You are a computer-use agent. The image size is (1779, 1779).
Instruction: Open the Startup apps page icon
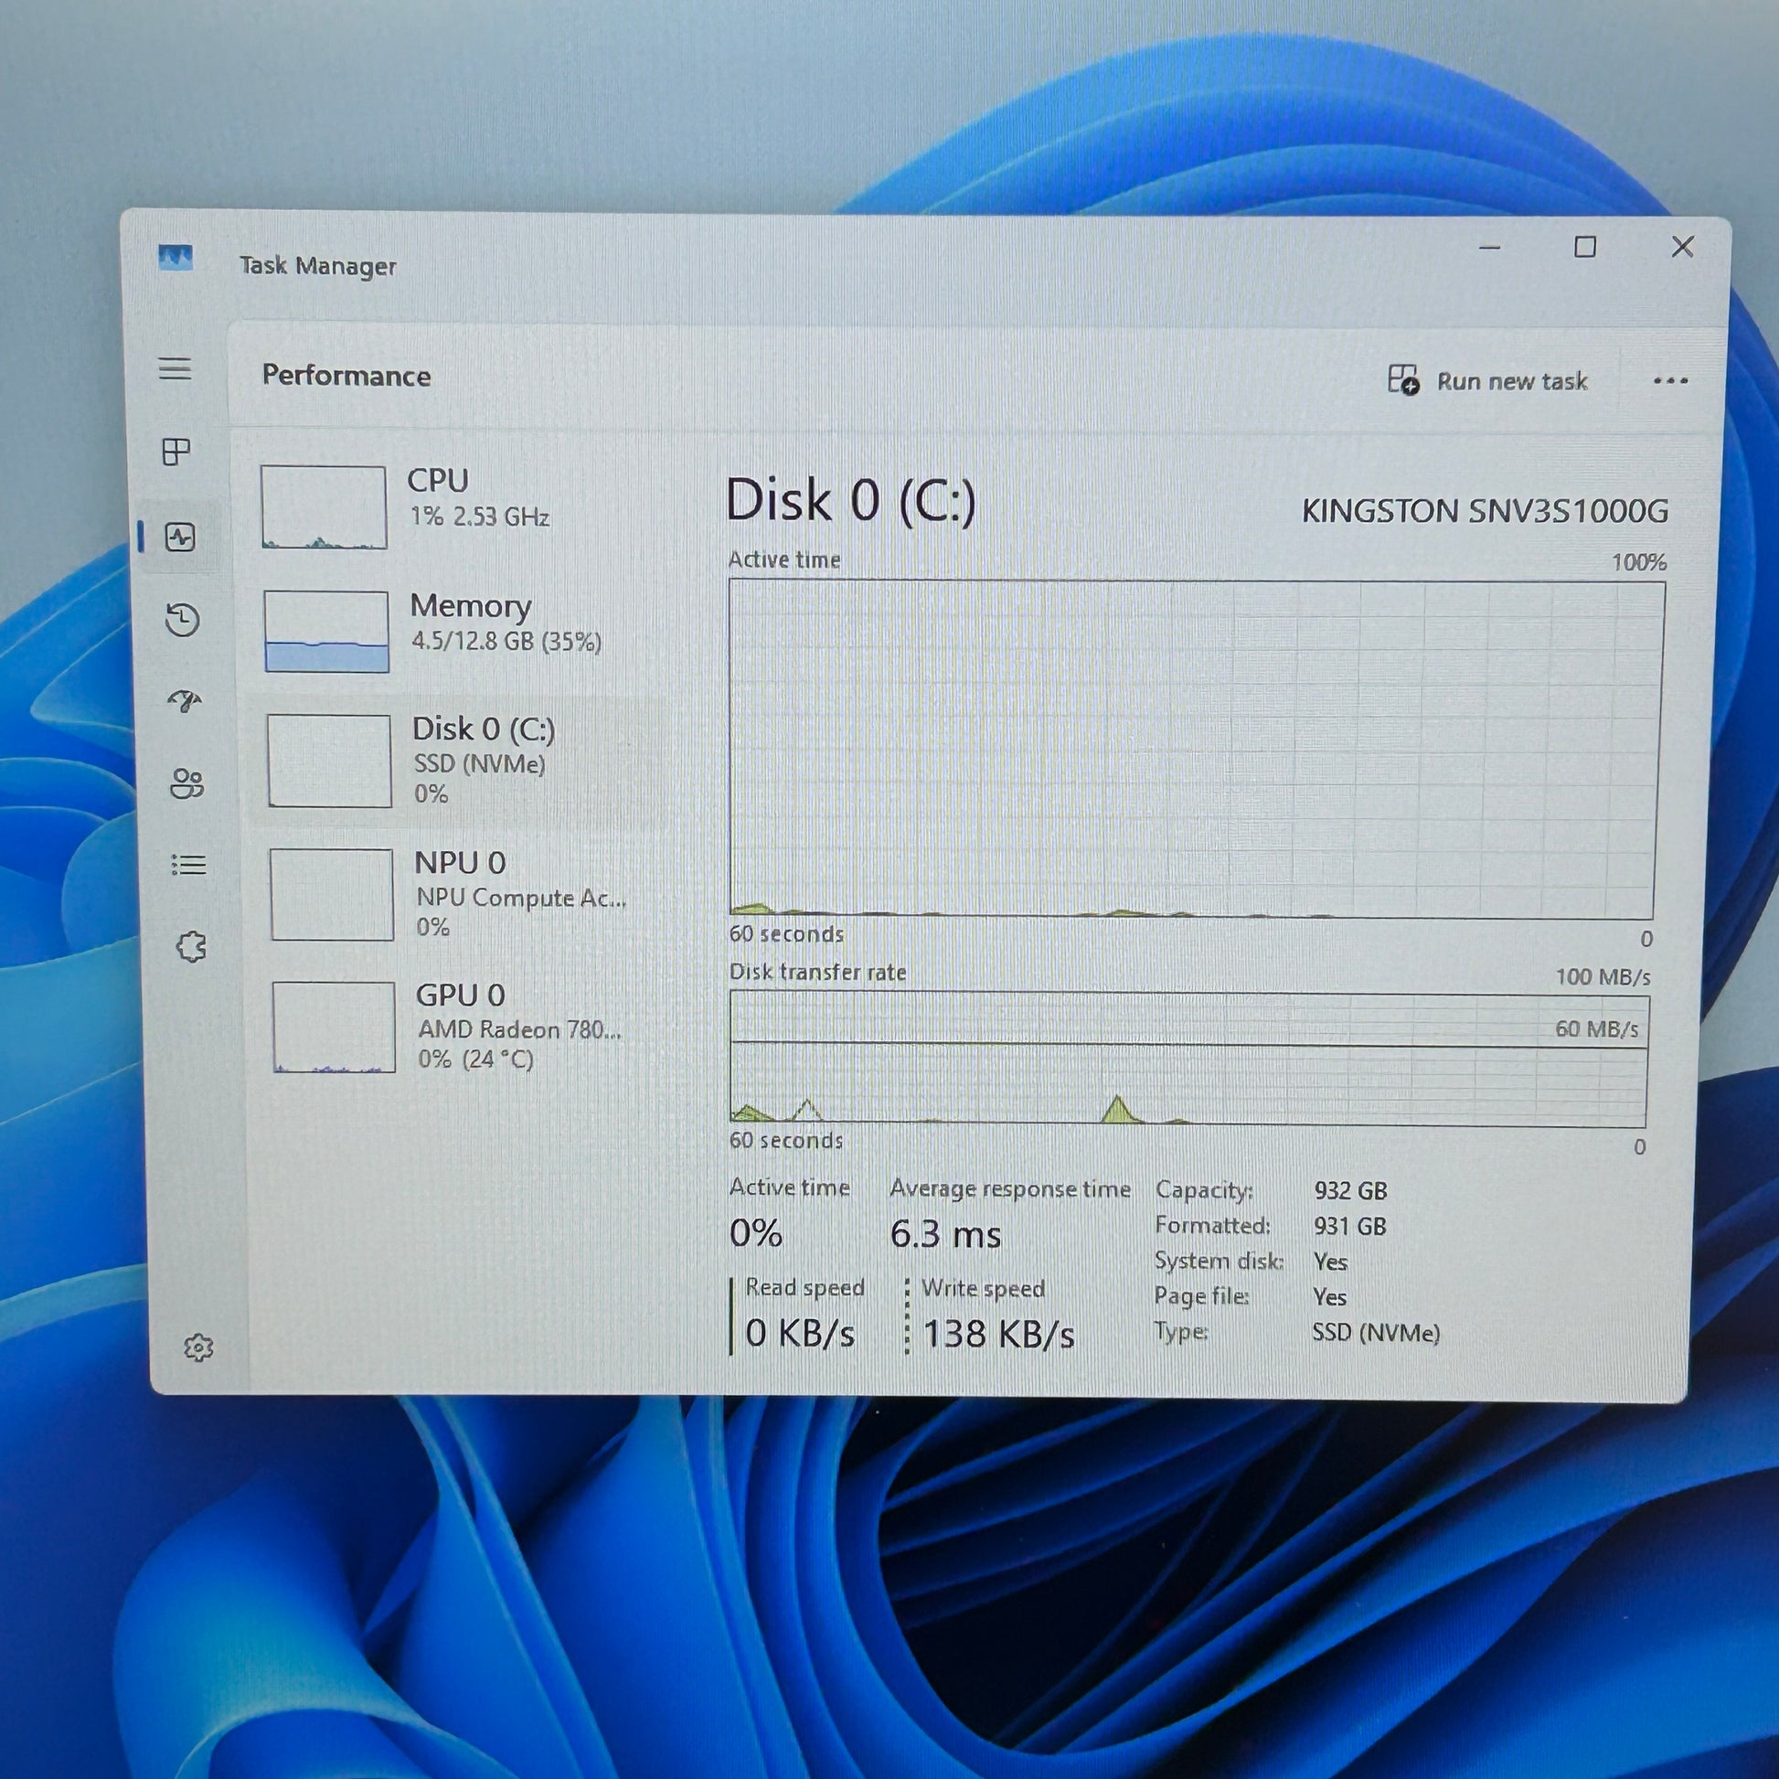pyautogui.click(x=185, y=702)
